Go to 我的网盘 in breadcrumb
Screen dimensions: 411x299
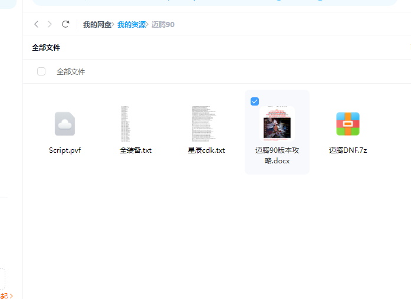coord(97,25)
